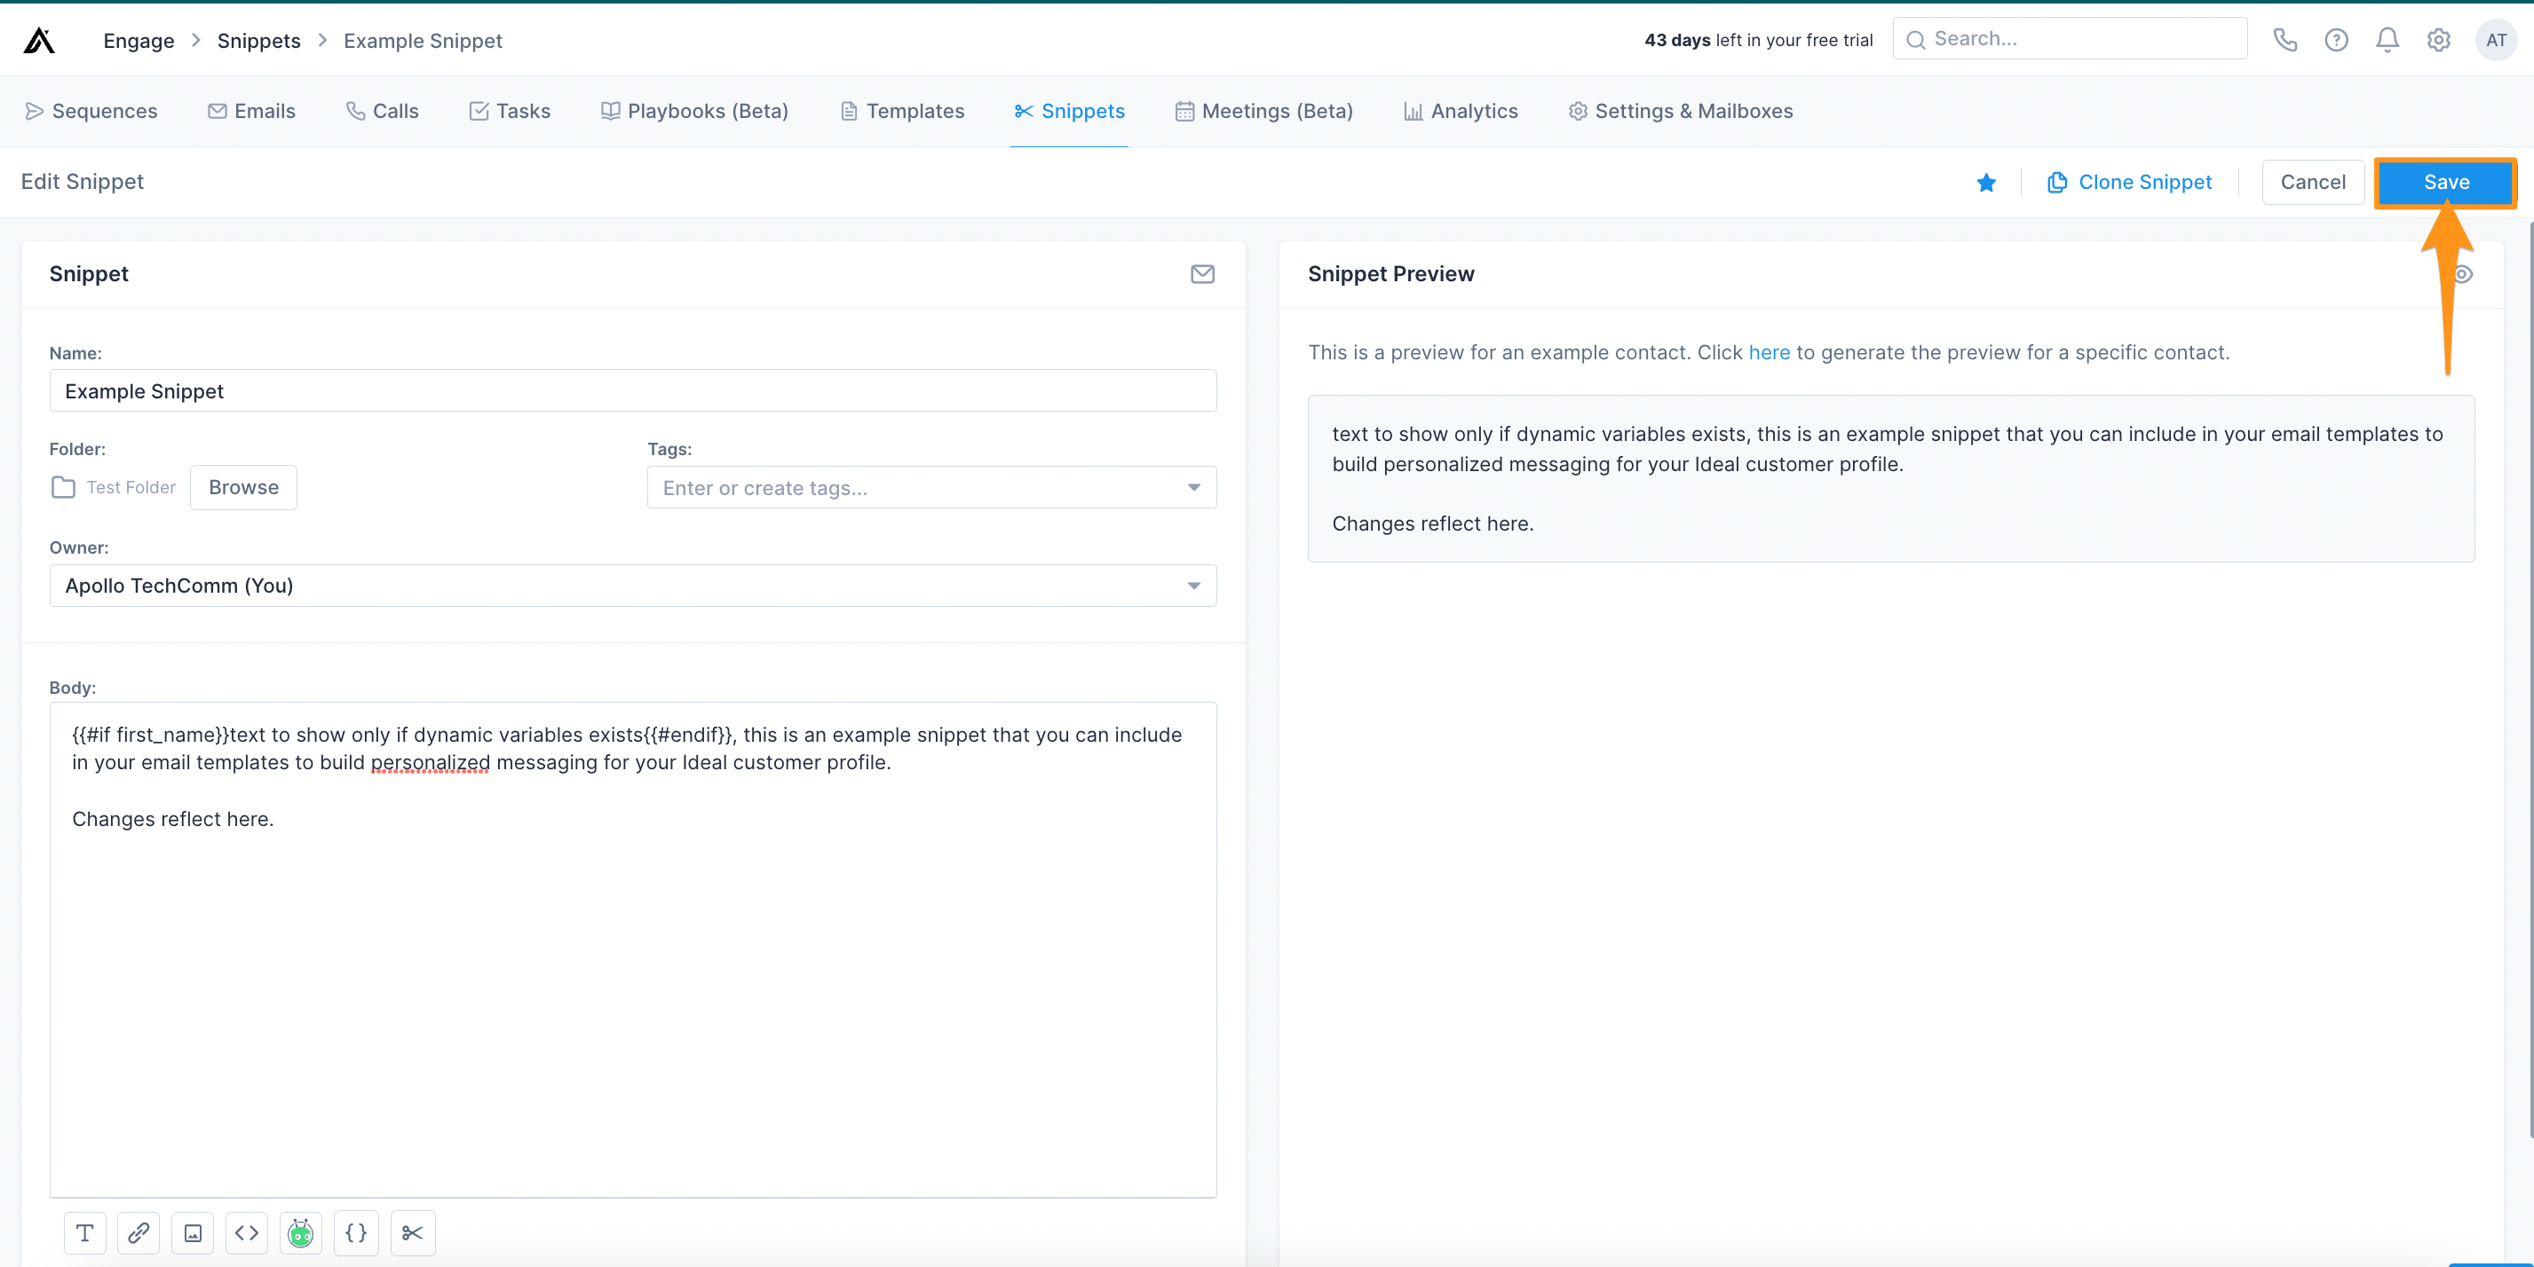Open the Calls tab
Viewport: 2534px width, 1267px height.
pos(382,111)
